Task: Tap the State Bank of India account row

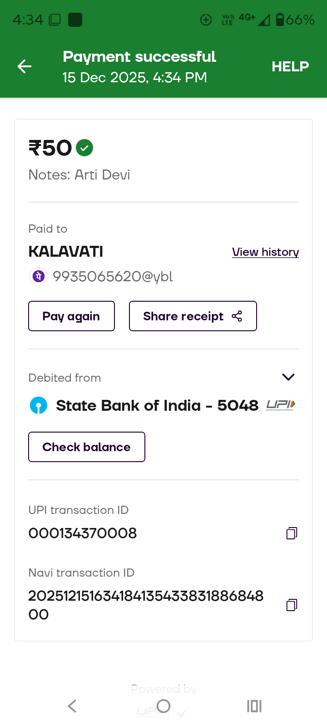Action: pos(157,405)
